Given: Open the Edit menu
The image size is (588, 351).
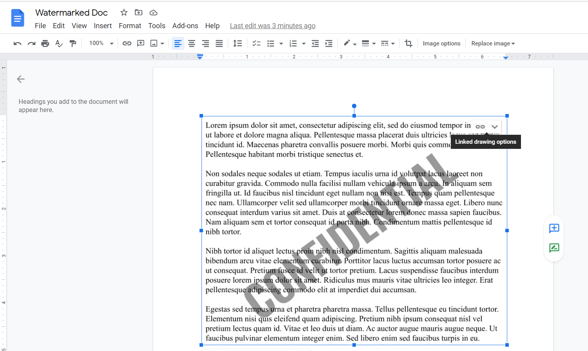Looking at the screenshot, I should tap(59, 26).
